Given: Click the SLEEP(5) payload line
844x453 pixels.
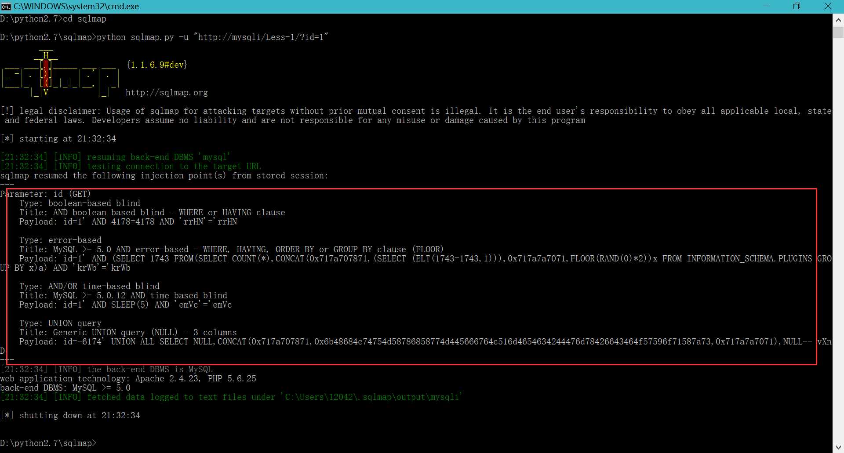Looking at the screenshot, I should [x=125, y=305].
